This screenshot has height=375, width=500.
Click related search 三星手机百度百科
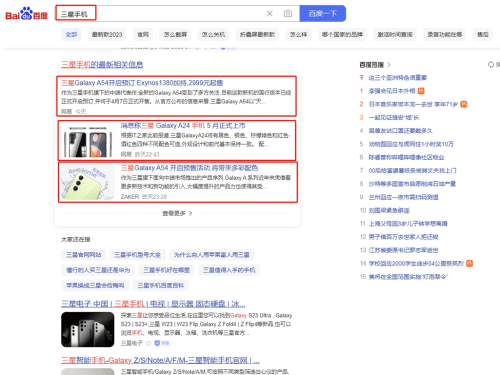pyautogui.click(x=160, y=285)
